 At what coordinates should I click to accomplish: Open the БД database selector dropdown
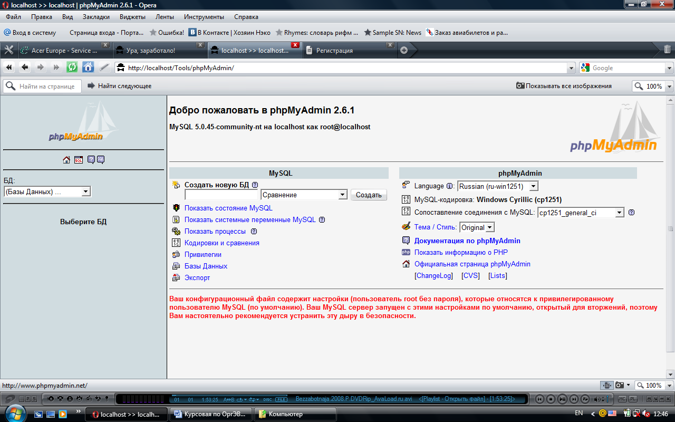(x=47, y=192)
